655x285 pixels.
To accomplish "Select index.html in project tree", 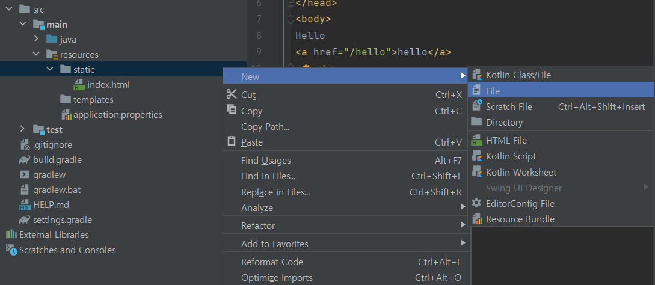I will 108,84.
